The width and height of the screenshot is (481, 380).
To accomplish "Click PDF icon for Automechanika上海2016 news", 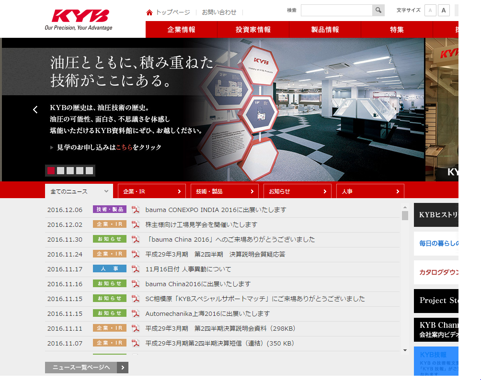I will [136, 313].
